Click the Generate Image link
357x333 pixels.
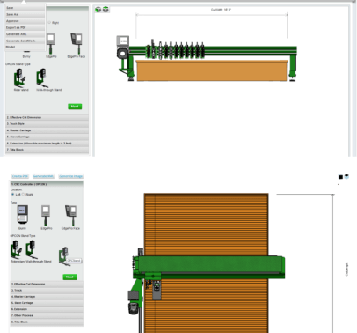pos(71,176)
